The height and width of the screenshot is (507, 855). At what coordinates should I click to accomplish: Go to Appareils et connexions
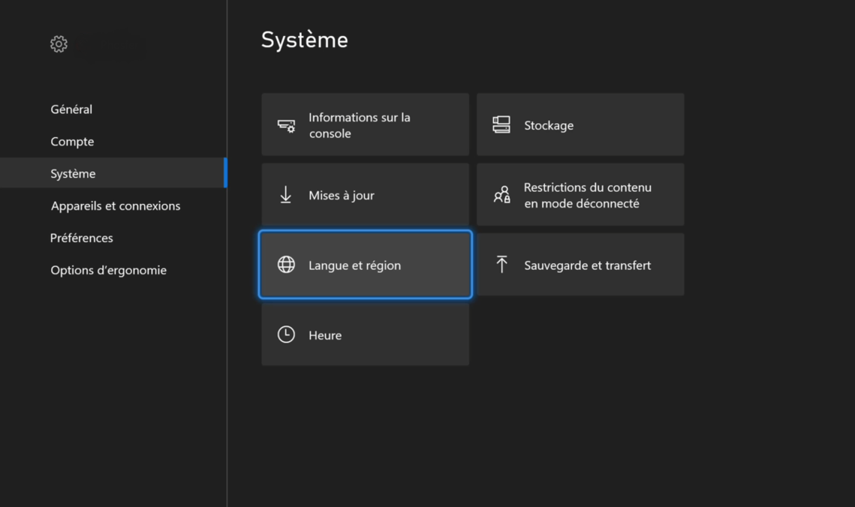(116, 206)
